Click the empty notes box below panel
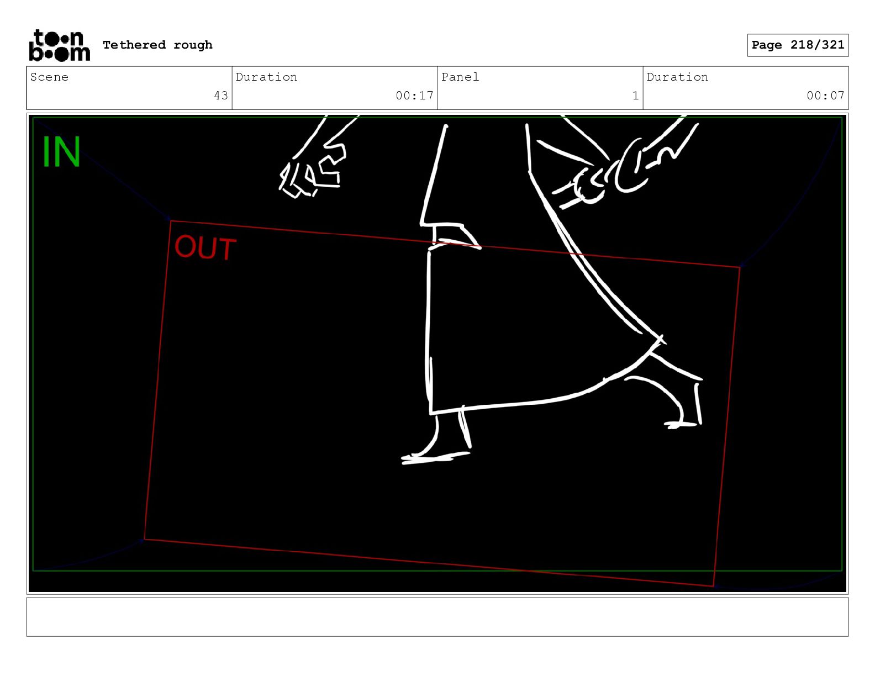 tap(438, 617)
